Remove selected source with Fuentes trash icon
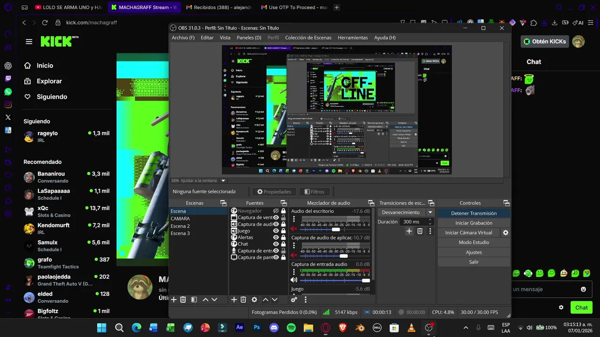This screenshot has width=600, height=337. 243,300
